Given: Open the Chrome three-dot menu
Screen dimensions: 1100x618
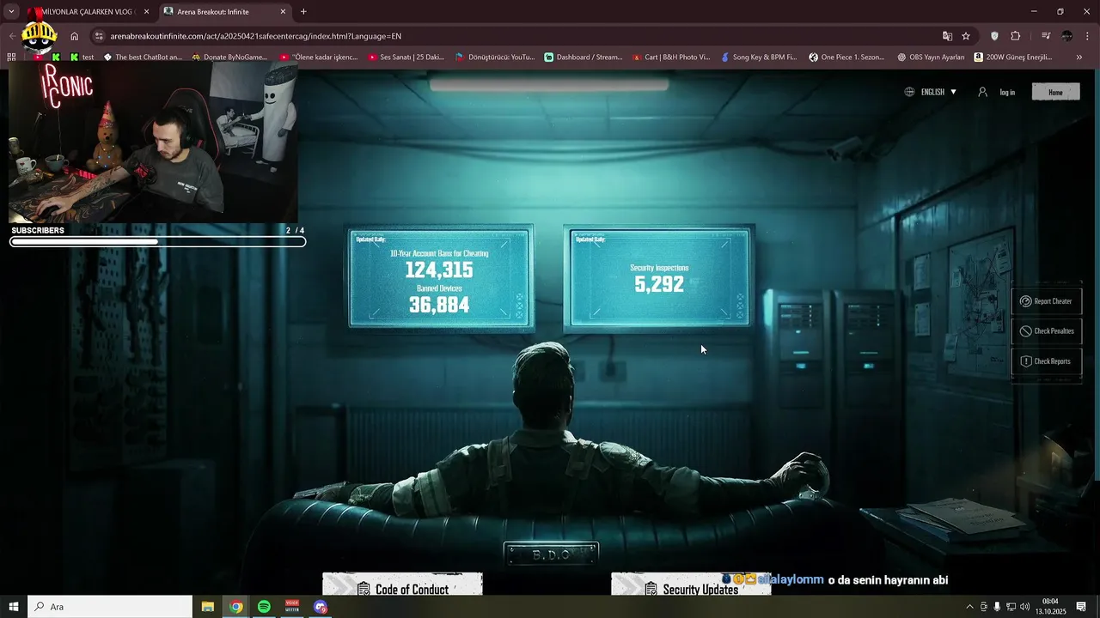Looking at the screenshot, I should (x=1087, y=36).
